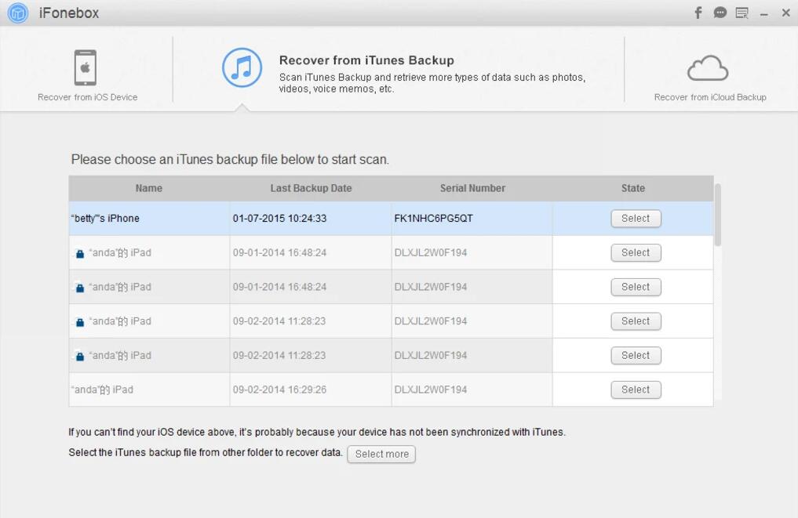
Task: Click serial number FK1NHC6PG5QT
Action: tap(434, 219)
